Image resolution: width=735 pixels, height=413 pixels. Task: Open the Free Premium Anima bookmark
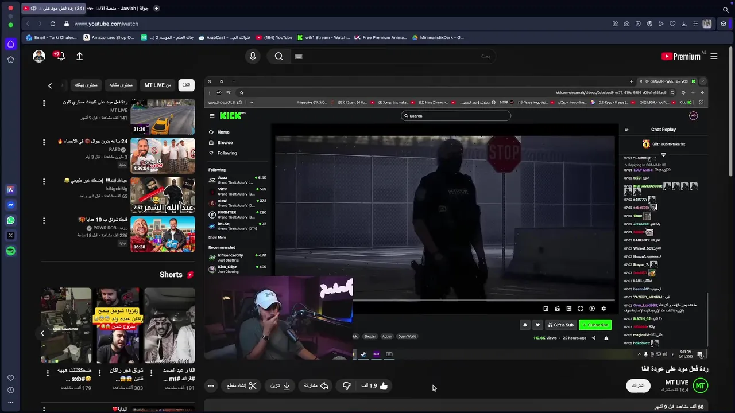380,37
